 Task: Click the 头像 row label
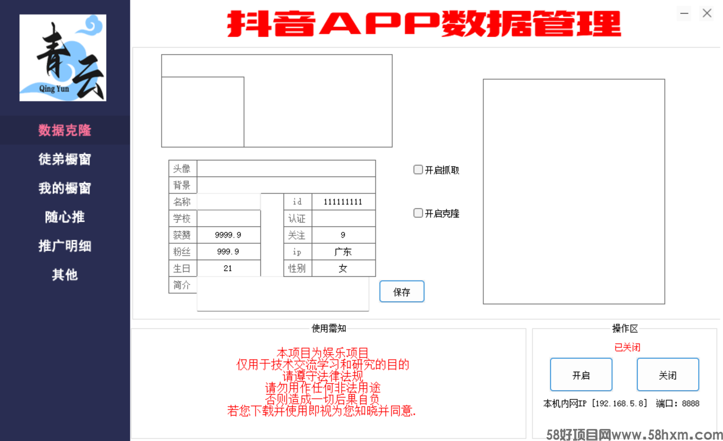[x=182, y=169]
